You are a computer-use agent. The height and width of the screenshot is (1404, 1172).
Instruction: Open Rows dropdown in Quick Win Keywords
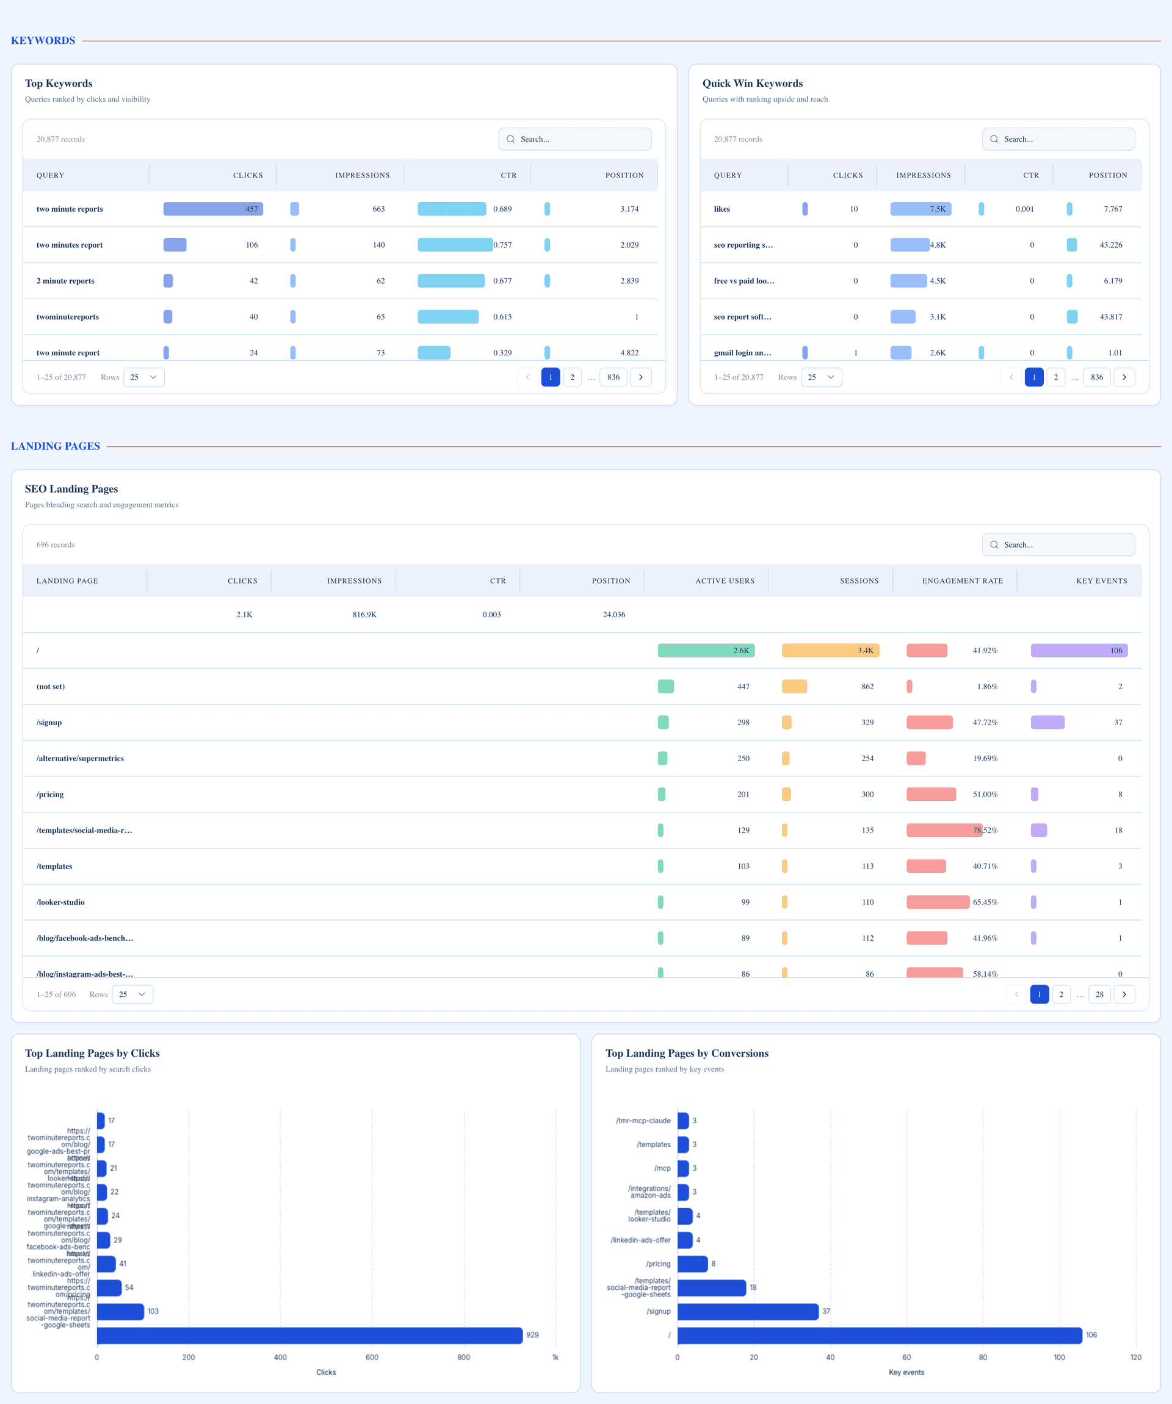pos(821,377)
